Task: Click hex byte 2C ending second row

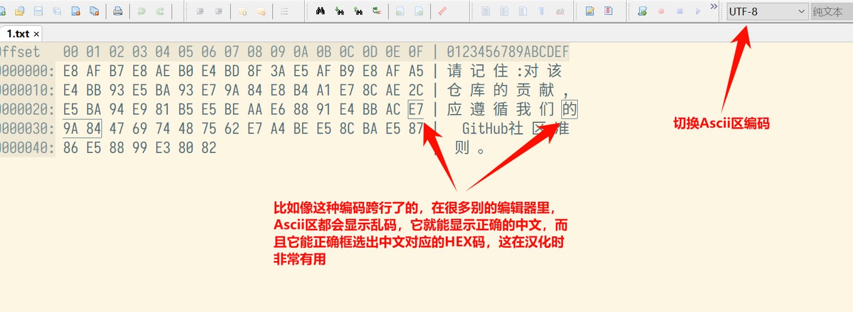Action: (x=416, y=90)
